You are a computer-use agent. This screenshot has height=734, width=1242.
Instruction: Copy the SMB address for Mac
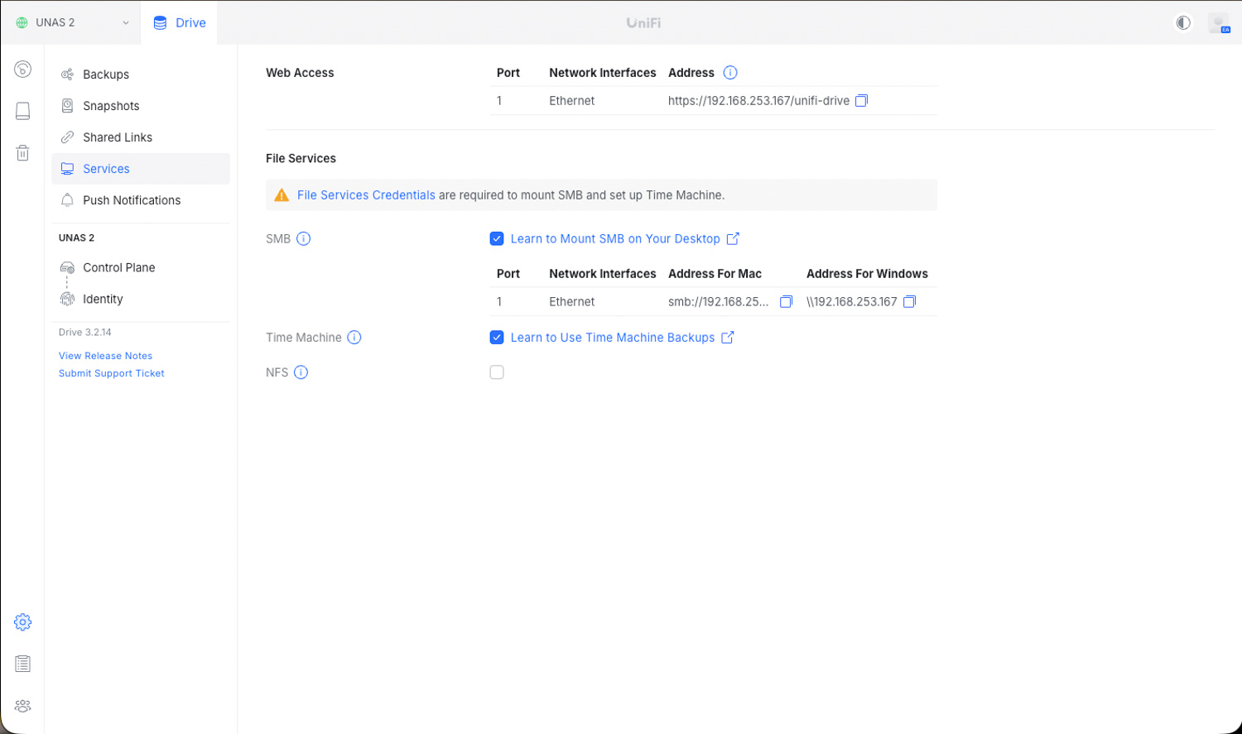(786, 302)
